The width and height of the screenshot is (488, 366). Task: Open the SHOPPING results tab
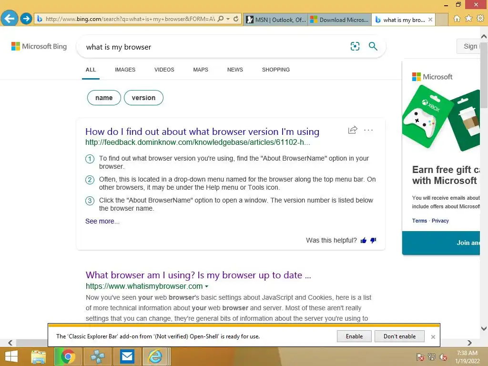click(x=276, y=70)
